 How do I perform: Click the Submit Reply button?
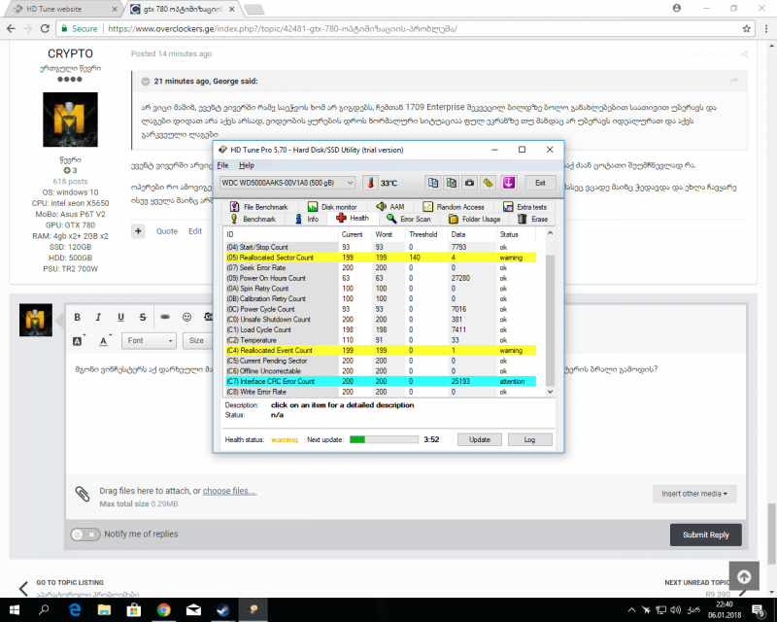click(705, 535)
